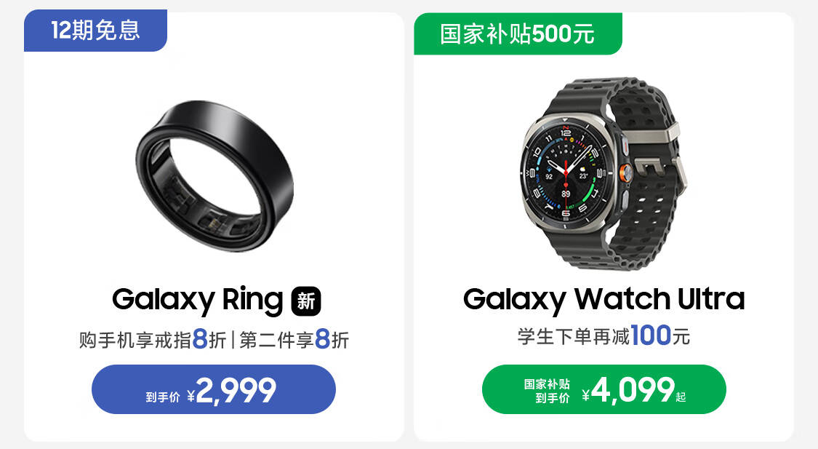
Task: Click the 第二件享8折 promo text
Action: coord(294,340)
